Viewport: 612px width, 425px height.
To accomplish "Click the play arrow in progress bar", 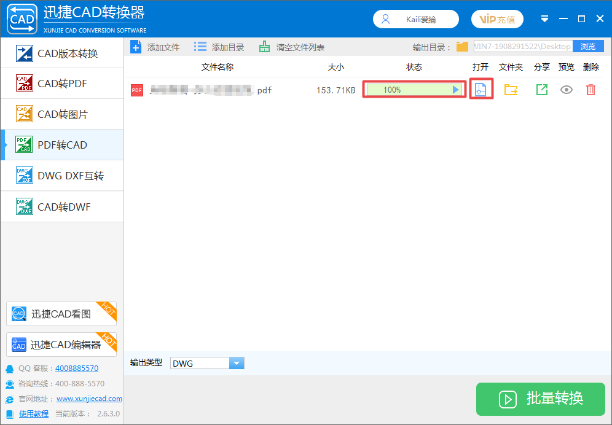I will 455,90.
